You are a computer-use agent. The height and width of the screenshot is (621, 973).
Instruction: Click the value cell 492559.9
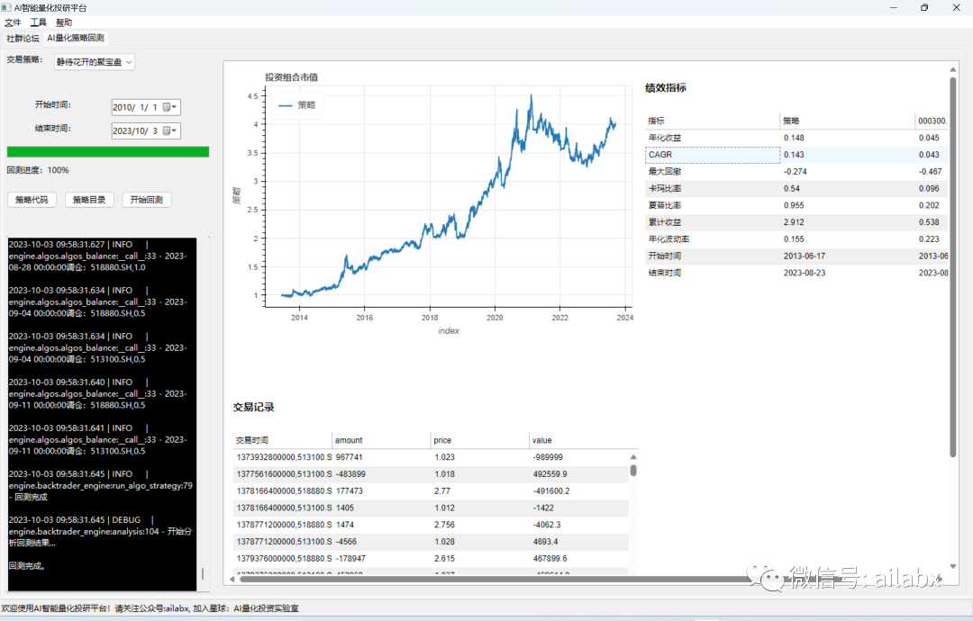550,474
